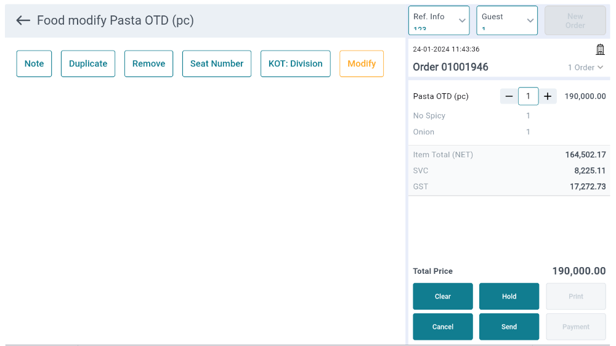Go back using the left arrow
Image resolution: width=616 pixels, height=346 pixels.
click(x=23, y=20)
